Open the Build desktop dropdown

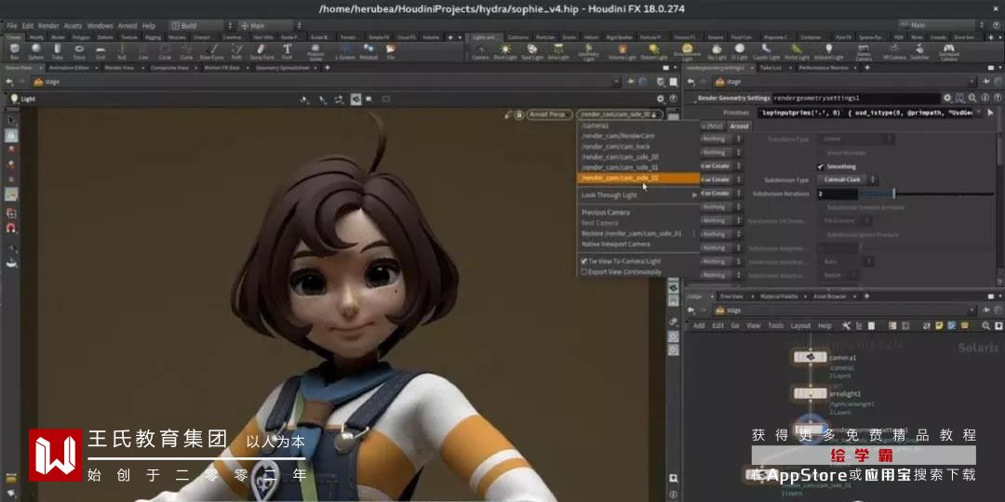[x=203, y=26]
